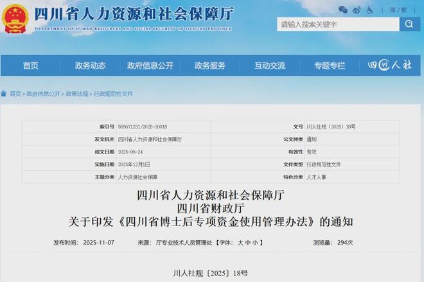The width and height of the screenshot is (424, 282).
Task: Click the publish time 2025-11-07
Action: point(98,243)
